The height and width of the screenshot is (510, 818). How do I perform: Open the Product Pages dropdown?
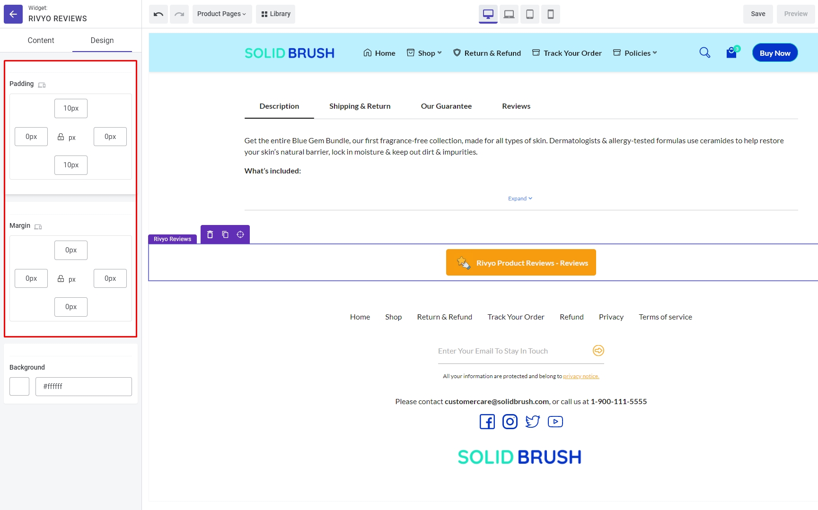point(222,14)
